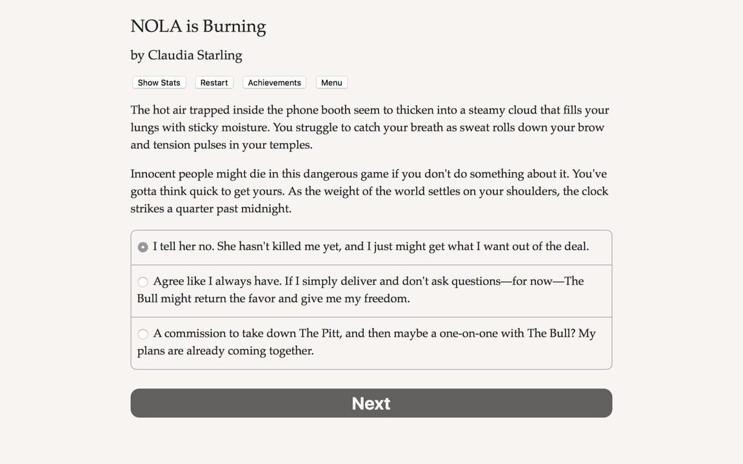Click the selected radio button on option one
This screenshot has width=743, height=464.
(143, 247)
